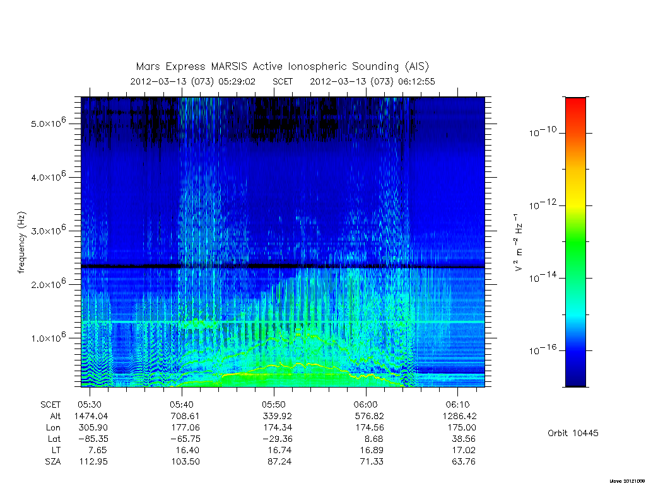Screen dimensions: 646x484
Task: Click the 'frequency (Hz)' axis label
Action: coord(21,243)
